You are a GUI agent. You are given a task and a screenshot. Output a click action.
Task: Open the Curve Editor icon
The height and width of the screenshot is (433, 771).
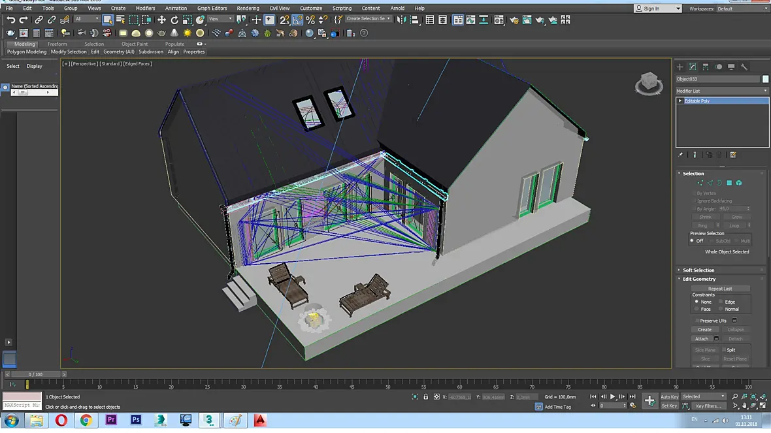pos(470,20)
